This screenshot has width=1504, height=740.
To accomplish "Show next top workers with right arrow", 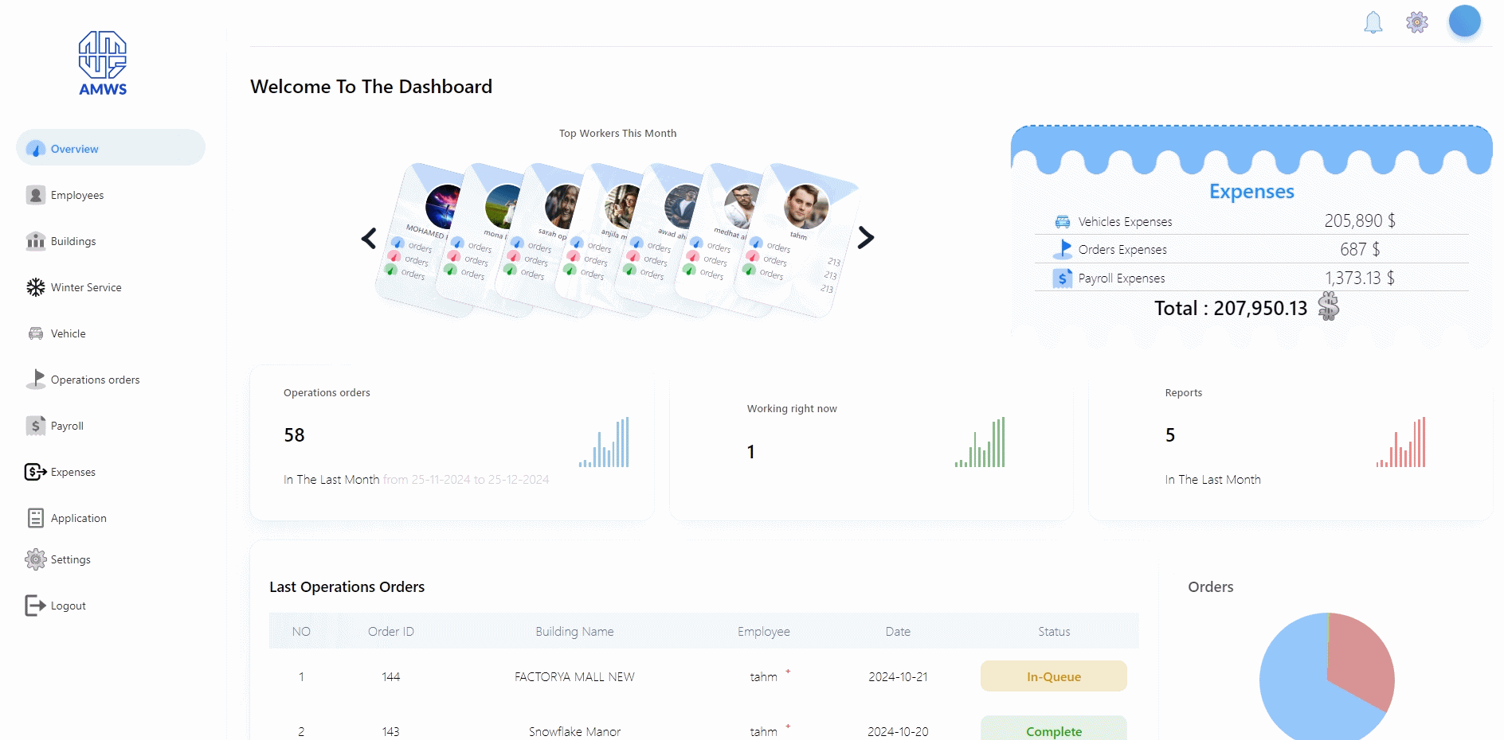I will pyautogui.click(x=866, y=238).
